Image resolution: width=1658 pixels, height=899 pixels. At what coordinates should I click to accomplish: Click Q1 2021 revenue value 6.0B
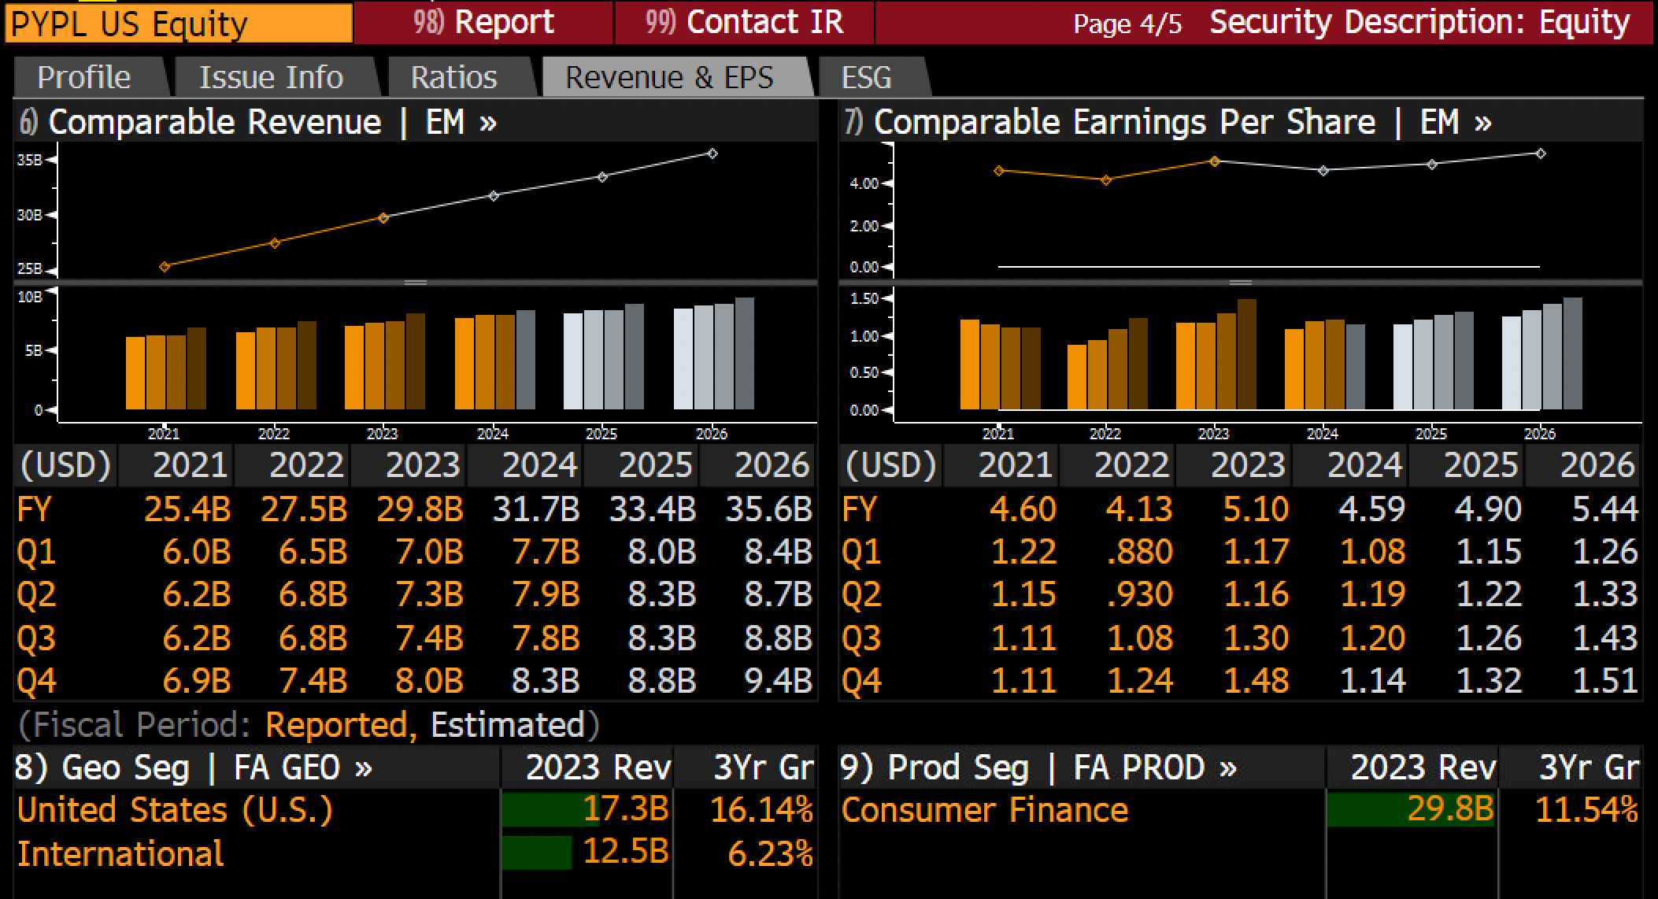[197, 552]
